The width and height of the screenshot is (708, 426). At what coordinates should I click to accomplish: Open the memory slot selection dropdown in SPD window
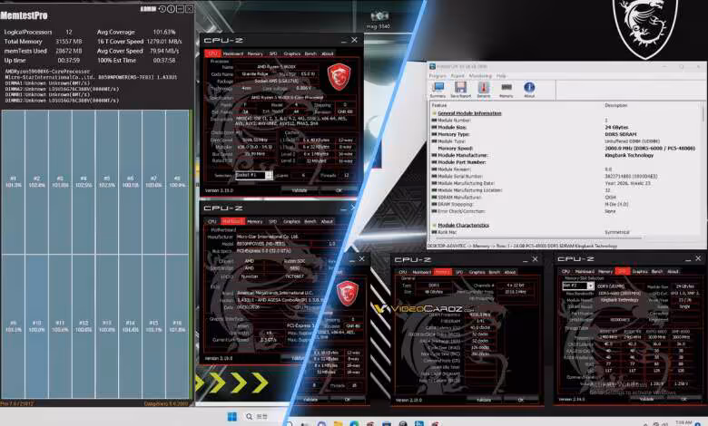click(578, 286)
